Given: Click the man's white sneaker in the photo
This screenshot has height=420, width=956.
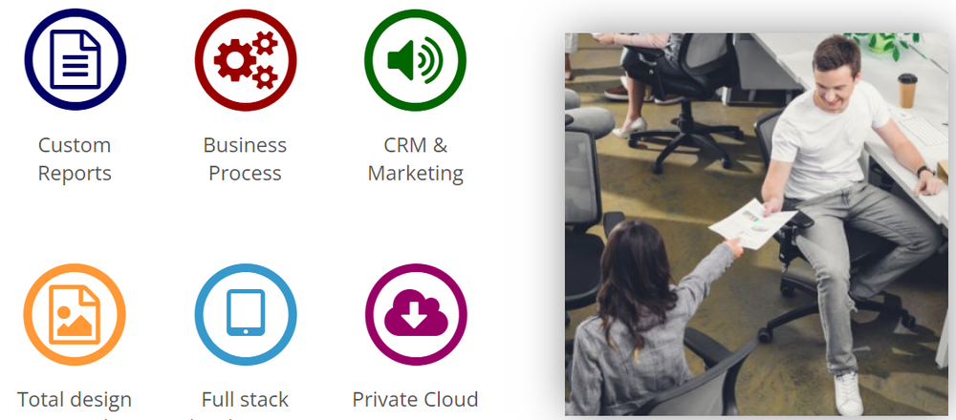Looking at the screenshot, I should (848, 393).
